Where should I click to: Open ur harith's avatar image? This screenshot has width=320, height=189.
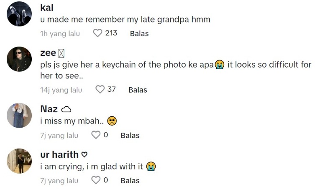coord(19,161)
